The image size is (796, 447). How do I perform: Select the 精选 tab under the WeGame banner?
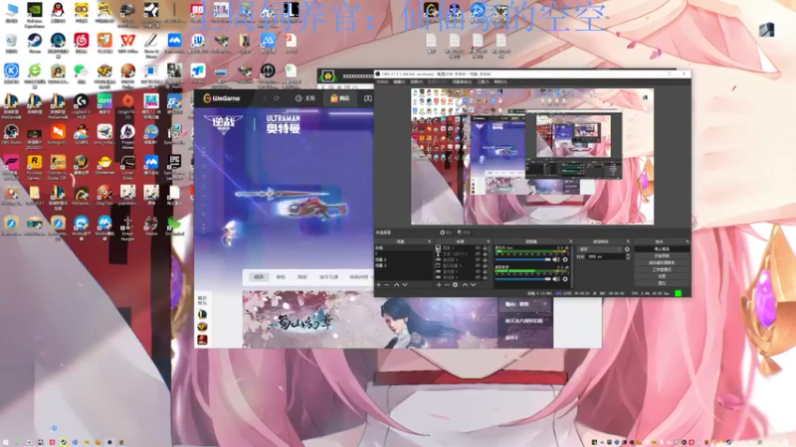259,277
